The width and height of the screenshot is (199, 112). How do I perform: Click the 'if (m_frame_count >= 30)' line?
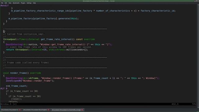click(22, 91)
